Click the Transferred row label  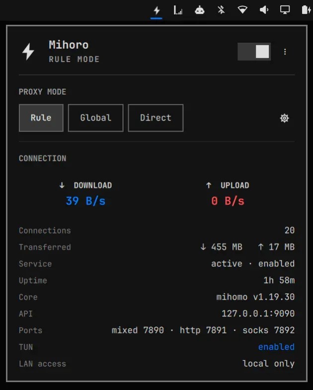click(45, 247)
